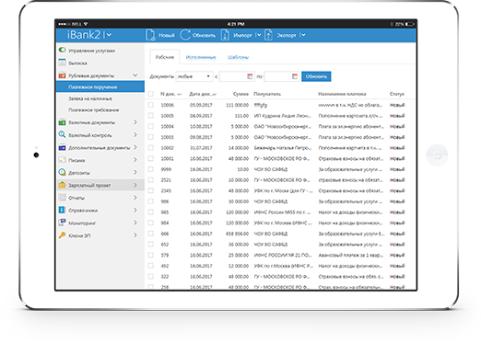The height and width of the screenshot is (343, 481).
Task: Click date 31.07.2017 in row 10002
Action: pyautogui.click(x=201, y=148)
